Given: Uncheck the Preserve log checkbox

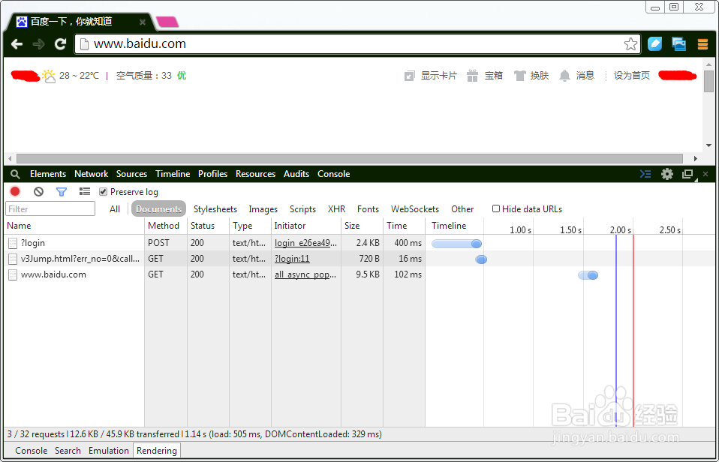Looking at the screenshot, I should tap(103, 191).
